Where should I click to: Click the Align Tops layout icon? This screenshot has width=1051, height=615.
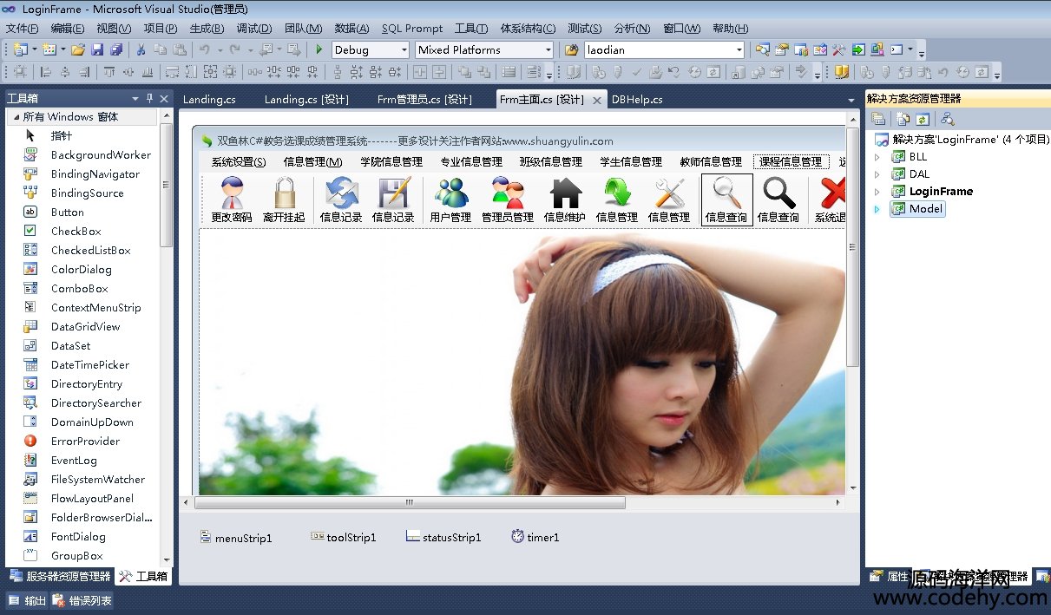[109, 72]
